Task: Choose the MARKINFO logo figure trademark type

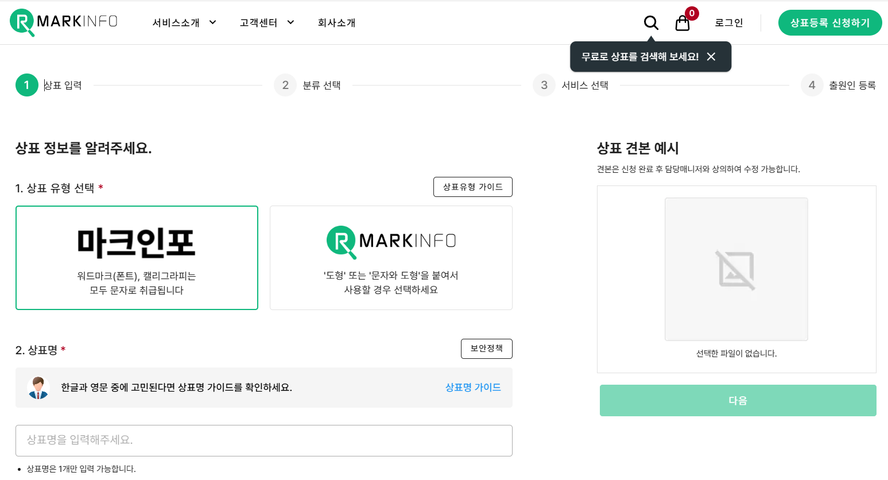Action: point(391,258)
